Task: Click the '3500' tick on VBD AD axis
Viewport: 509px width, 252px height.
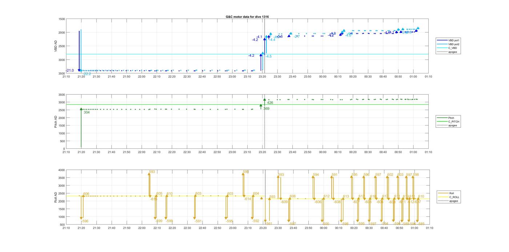Action: point(62,73)
